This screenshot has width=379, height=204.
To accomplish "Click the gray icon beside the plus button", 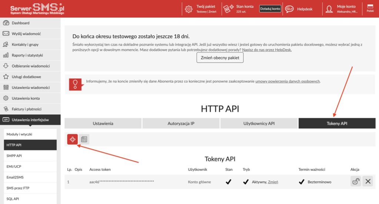I will click(x=84, y=139).
